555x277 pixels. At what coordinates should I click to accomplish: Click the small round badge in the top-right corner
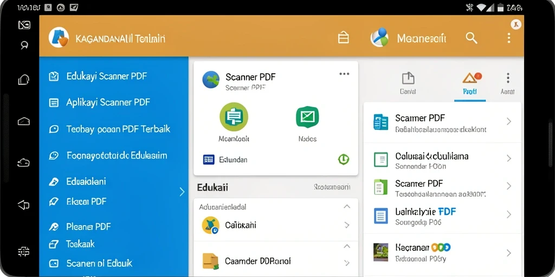click(516, 24)
